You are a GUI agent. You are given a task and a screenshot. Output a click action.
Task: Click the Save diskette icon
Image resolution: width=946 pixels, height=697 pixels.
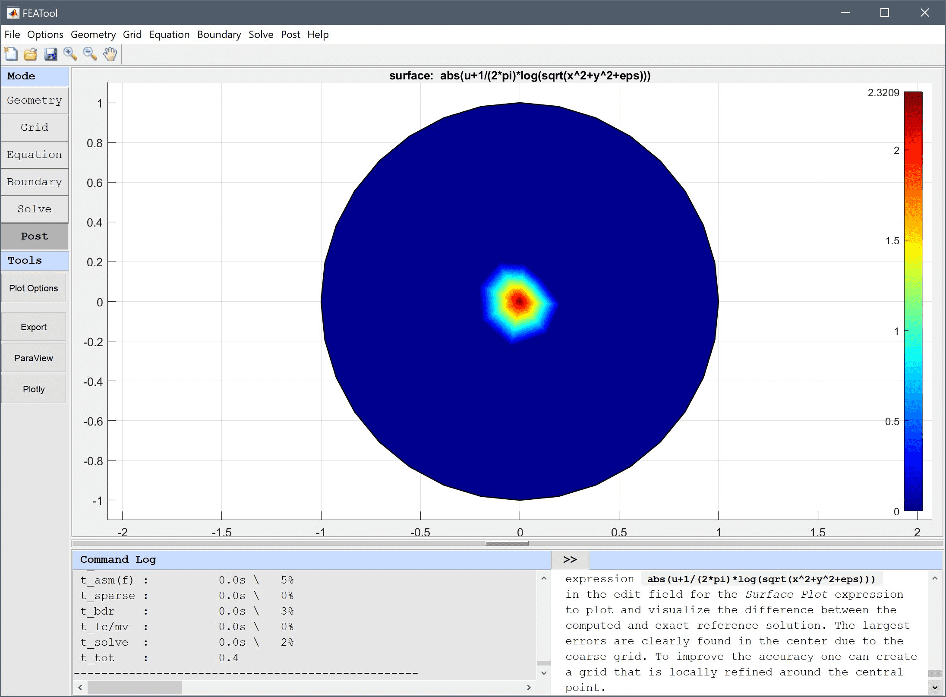pos(50,54)
